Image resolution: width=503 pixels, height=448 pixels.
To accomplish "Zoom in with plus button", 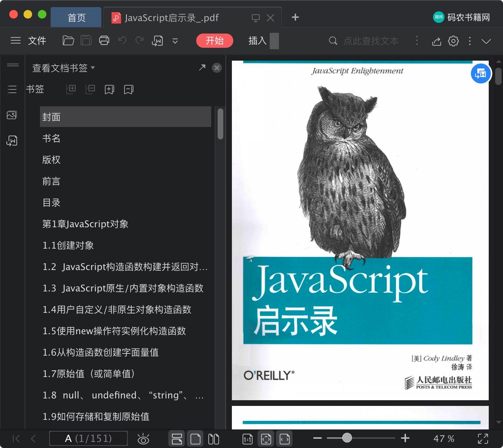I will 405,438.
